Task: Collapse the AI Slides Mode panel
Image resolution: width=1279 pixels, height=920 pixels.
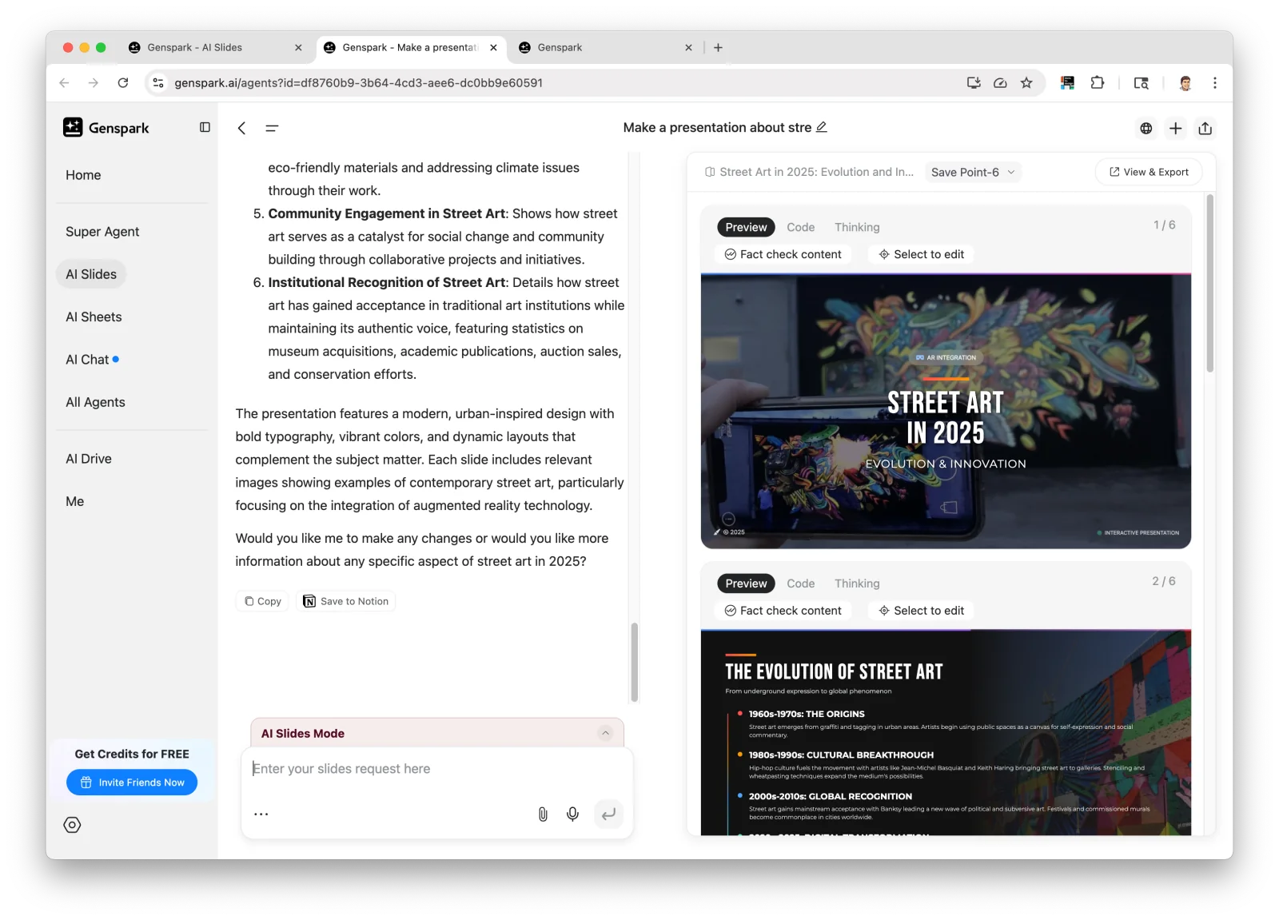Action: 605,733
